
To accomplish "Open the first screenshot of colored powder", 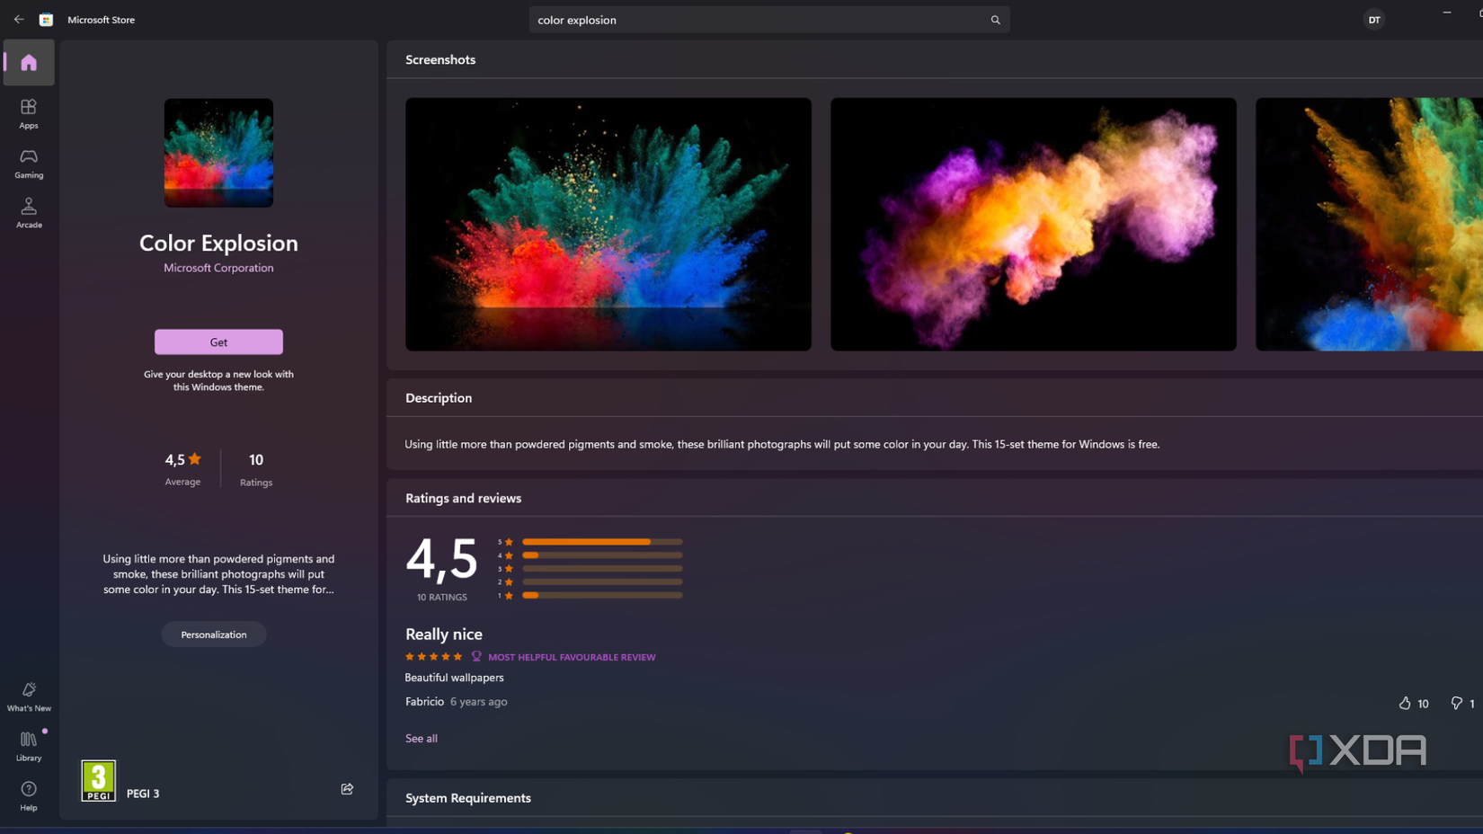I will [x=608, y=224].
